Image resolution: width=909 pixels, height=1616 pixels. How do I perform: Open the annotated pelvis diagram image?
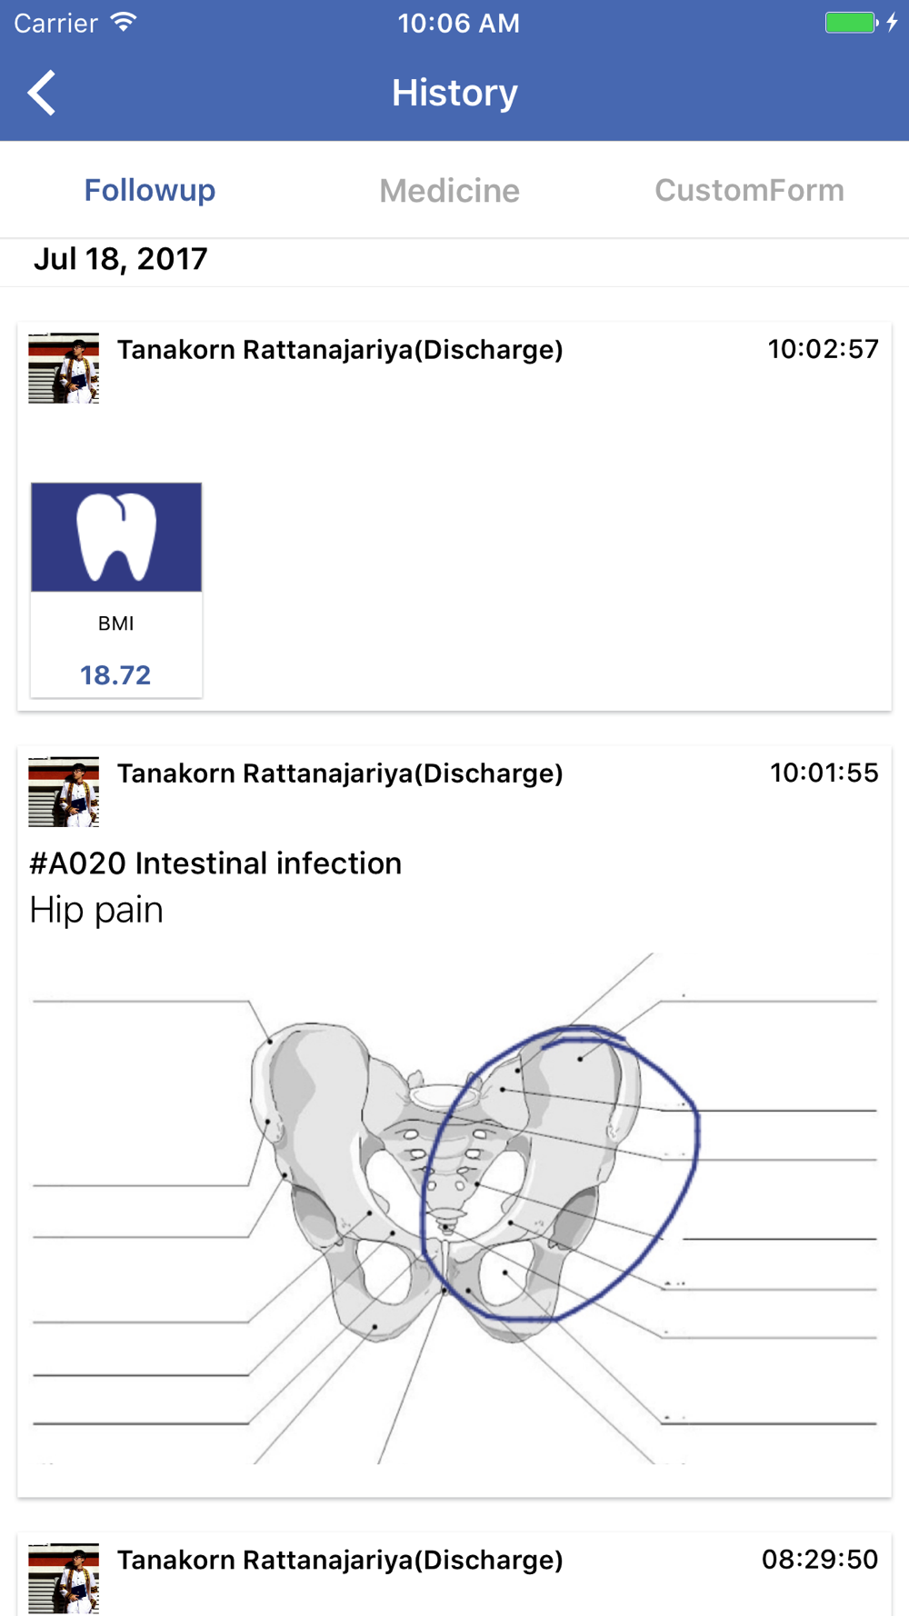[x=454, y=1208]
